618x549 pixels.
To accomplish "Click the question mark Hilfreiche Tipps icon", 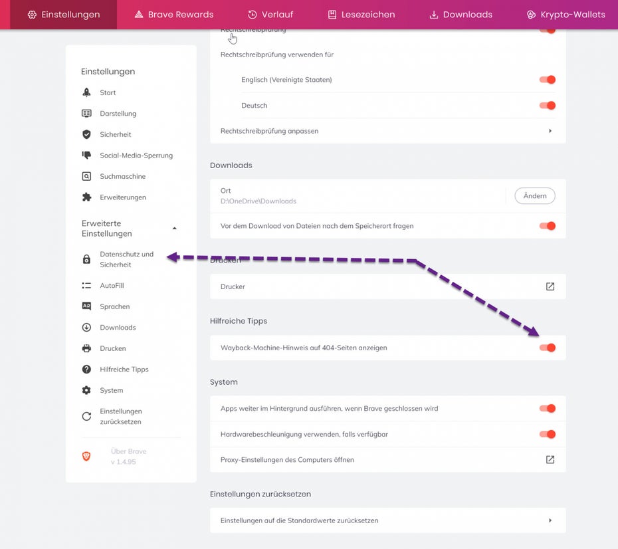I will (86, 370).
